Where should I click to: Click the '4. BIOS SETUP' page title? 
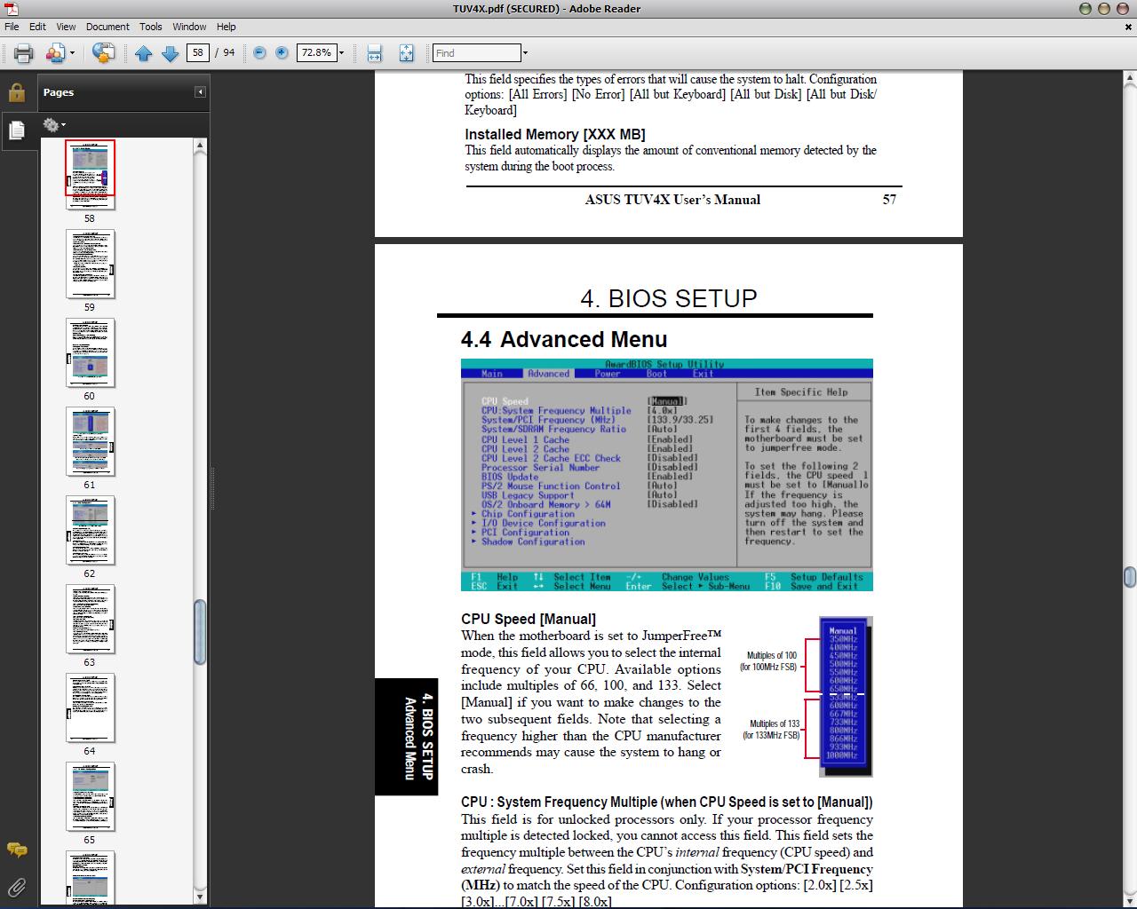[669, 298]
